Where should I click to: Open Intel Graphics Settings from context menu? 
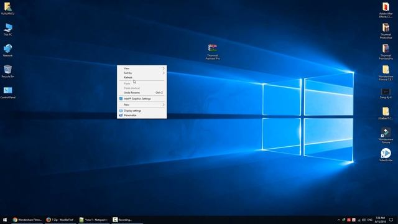142,99
